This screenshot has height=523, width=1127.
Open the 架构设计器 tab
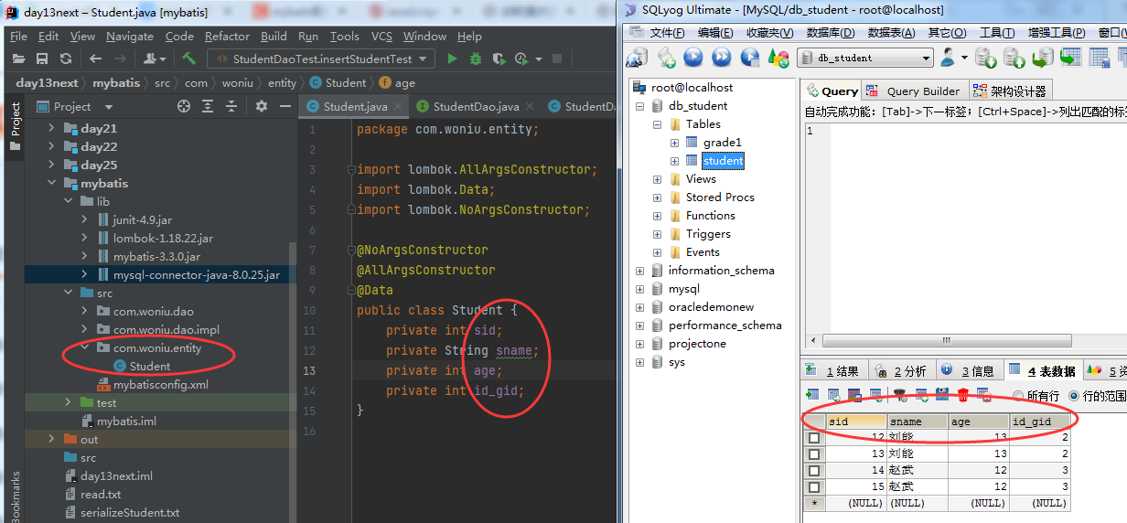pyautogui.click(x=1010, y=91)
